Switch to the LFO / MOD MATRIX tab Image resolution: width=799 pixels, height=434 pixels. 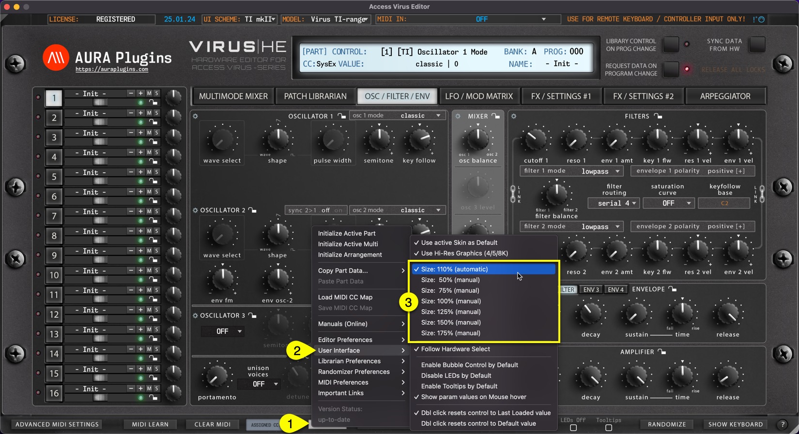[x=478, y=96]
